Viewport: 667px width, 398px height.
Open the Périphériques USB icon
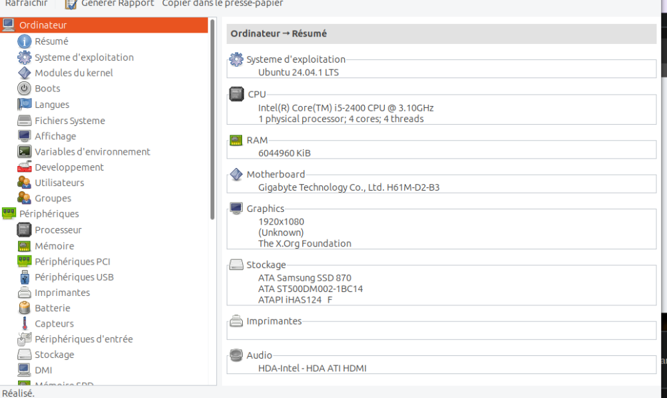click(25, 277)
